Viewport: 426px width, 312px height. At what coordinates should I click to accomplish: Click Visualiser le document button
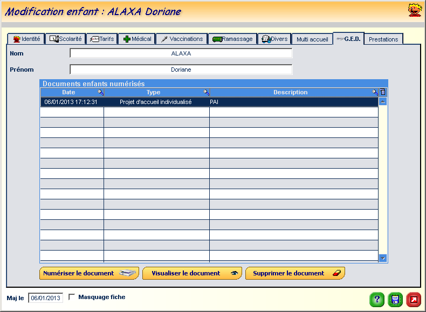pyautogui.click(x=193, y=273)
